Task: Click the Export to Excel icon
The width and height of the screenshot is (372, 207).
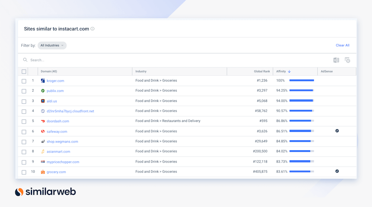Action: tap(336, 60)
